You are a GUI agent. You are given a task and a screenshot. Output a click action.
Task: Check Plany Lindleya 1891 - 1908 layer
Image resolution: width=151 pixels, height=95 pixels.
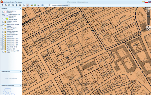tap(3, 52)
